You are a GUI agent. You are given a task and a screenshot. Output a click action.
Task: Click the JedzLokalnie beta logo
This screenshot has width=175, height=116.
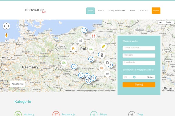pos(35,11)
